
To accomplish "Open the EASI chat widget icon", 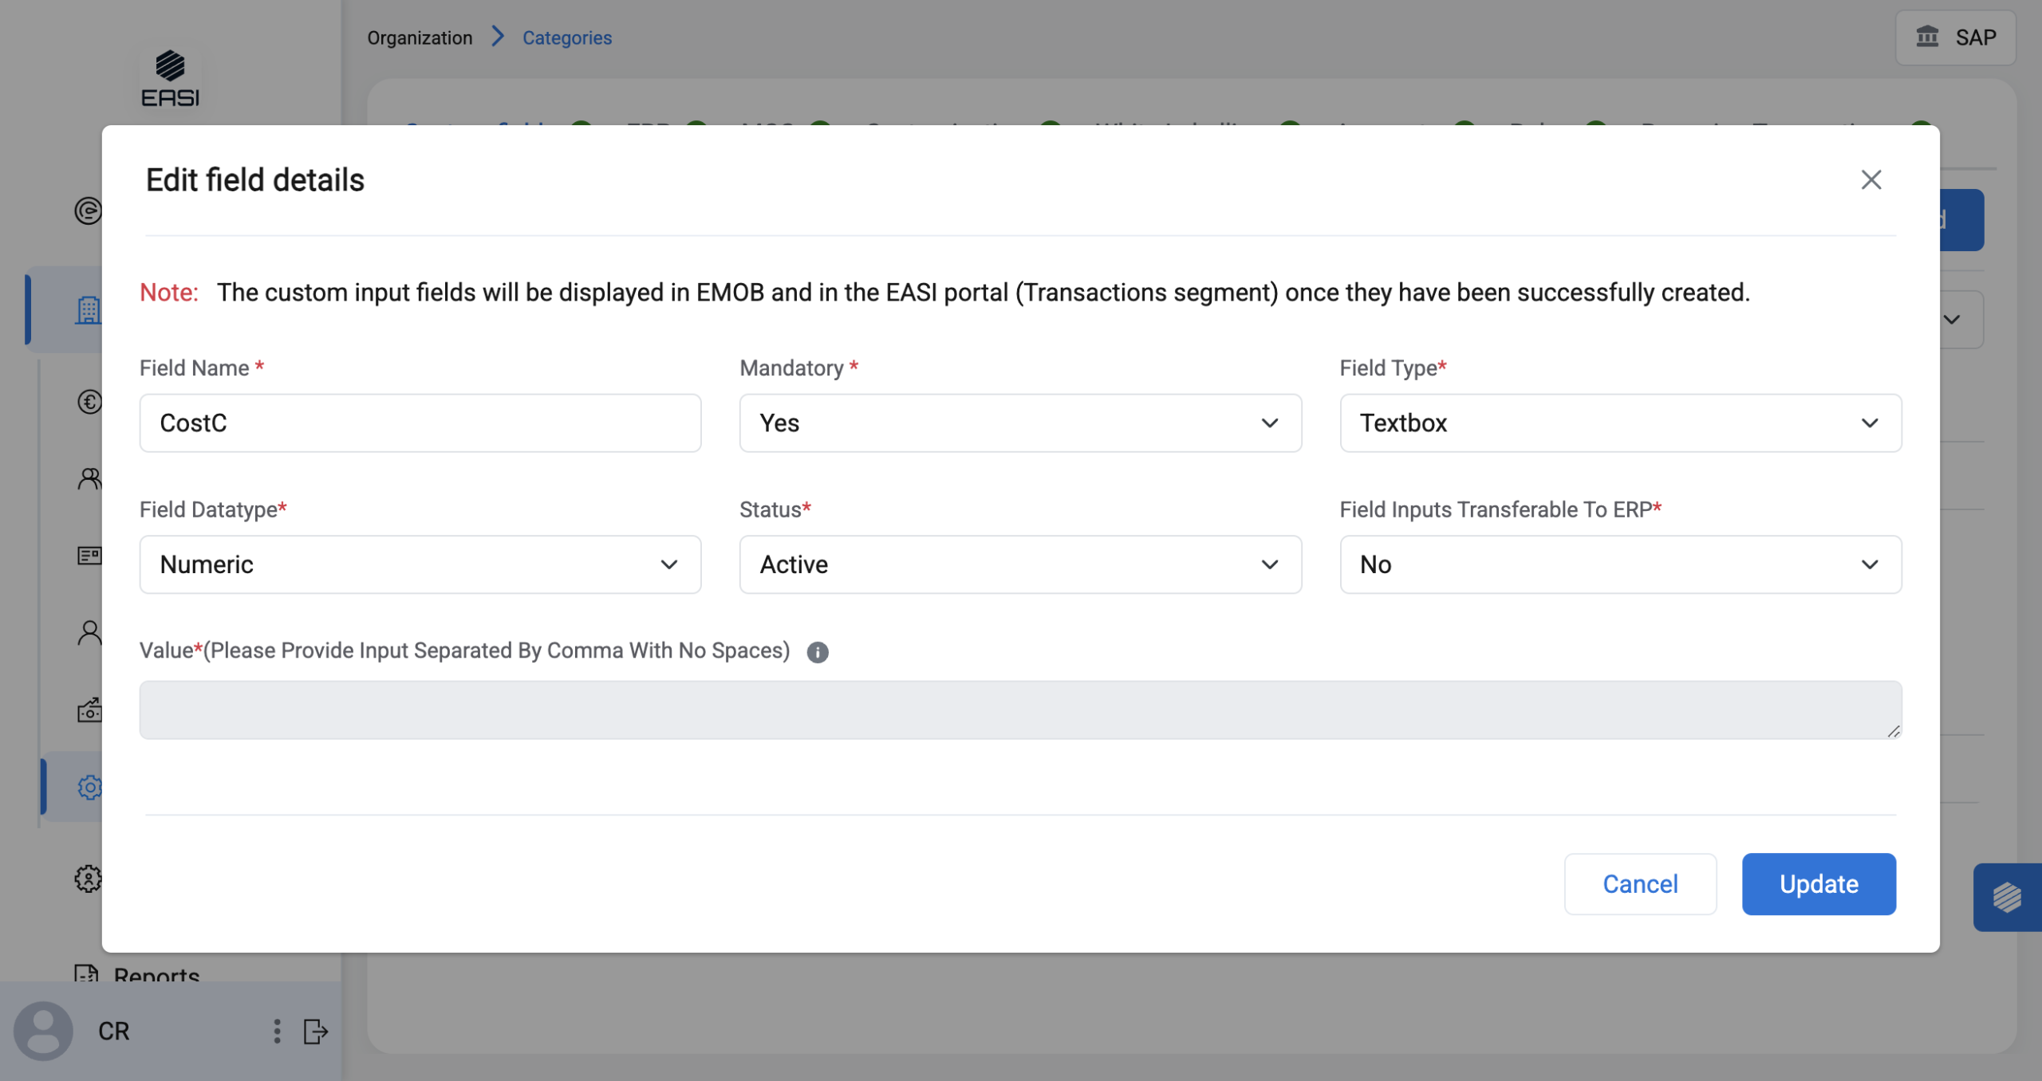I will [x=2007, y=898].
